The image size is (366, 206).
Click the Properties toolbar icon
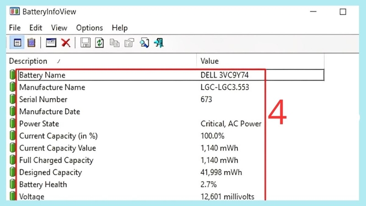click(x=129, y=43)
